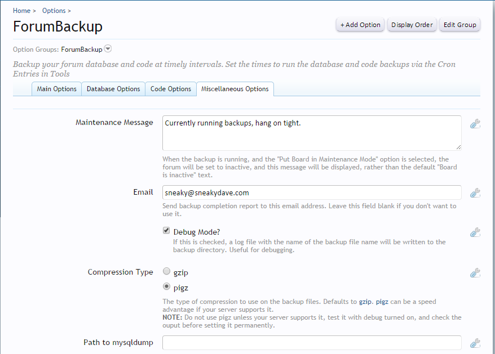
Task: Edit the Compression Type option via wrench icon
Action: tap(475, 272)
